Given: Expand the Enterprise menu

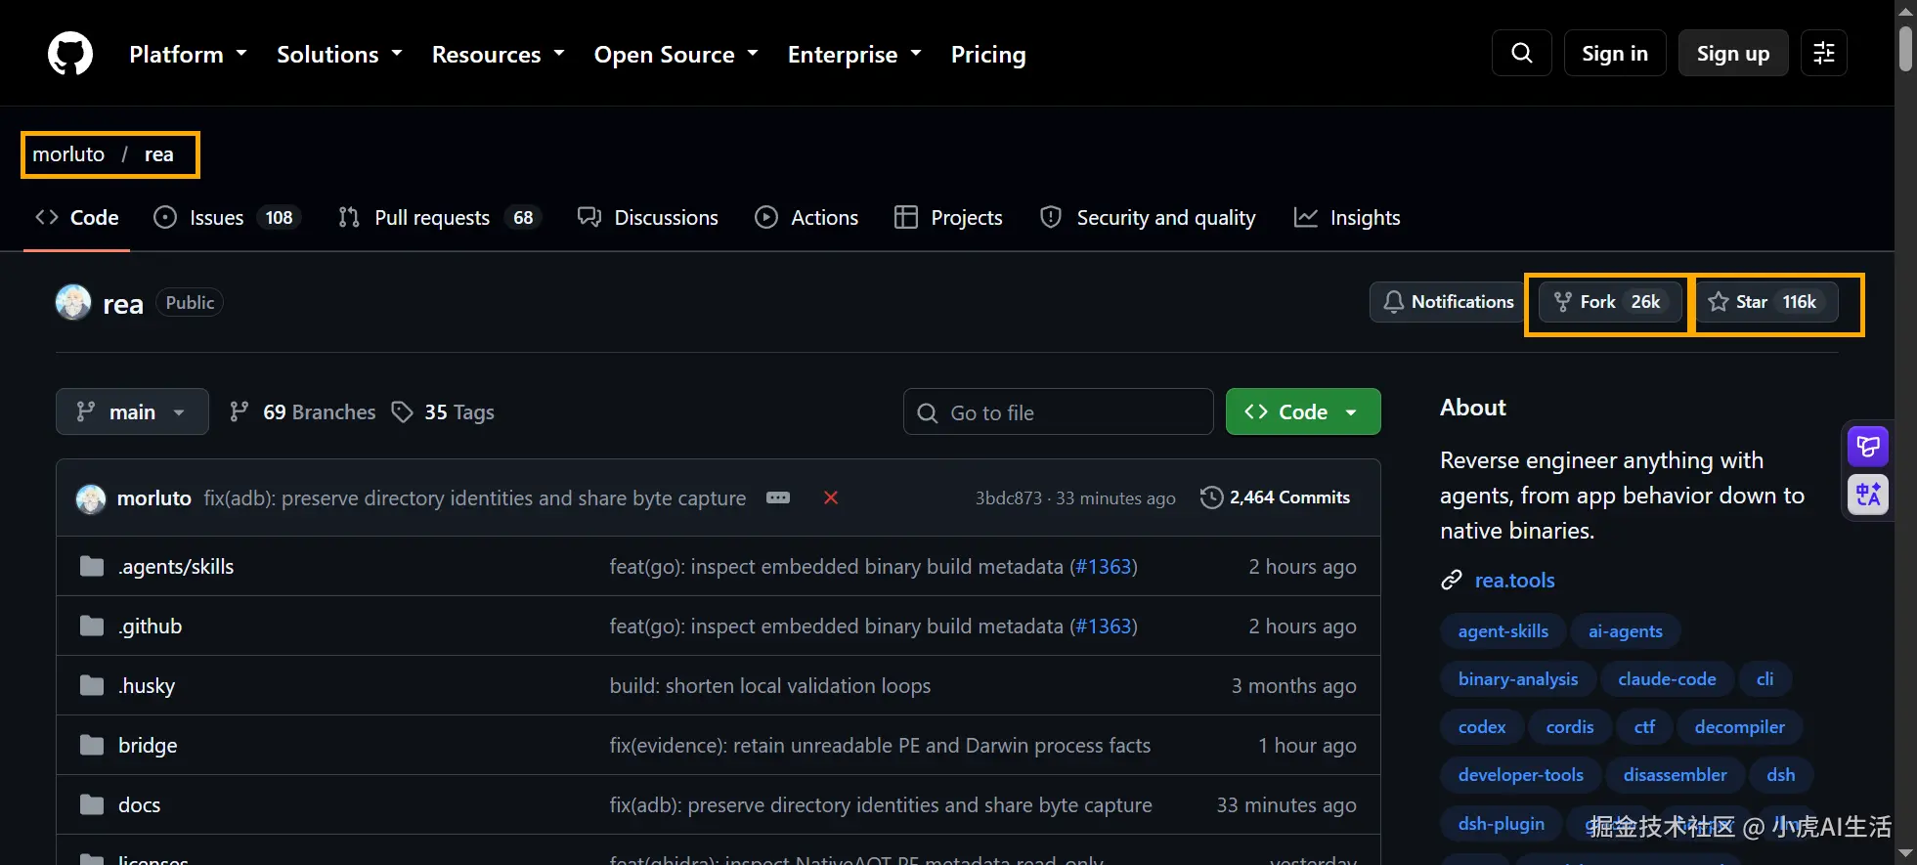Looking at the screenshot, I should (854, 54).
